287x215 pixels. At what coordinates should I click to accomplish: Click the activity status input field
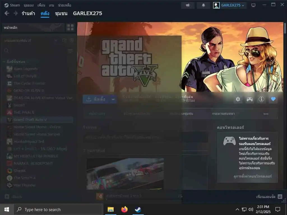(x=145, y=137)
